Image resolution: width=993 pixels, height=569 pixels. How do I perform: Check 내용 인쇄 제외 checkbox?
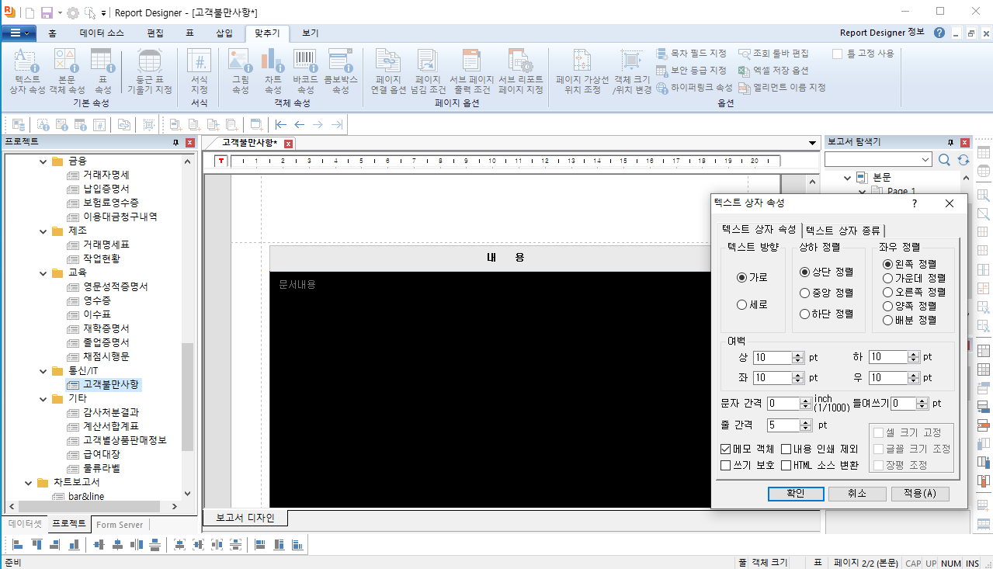tap(786, 449)
